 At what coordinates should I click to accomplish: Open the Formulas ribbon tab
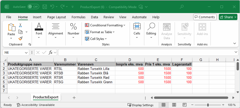pos(78,17)
